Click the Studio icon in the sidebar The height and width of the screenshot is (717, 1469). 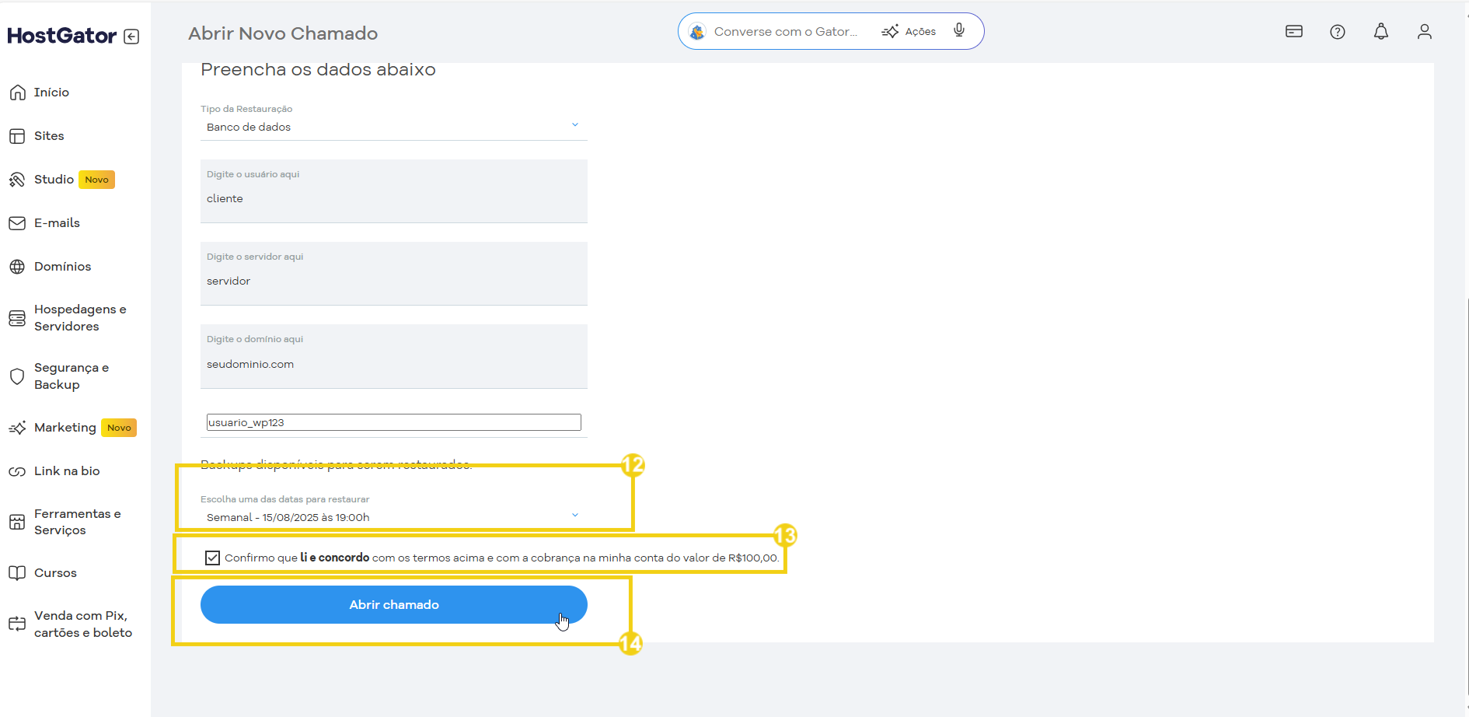tap(17, 180)
